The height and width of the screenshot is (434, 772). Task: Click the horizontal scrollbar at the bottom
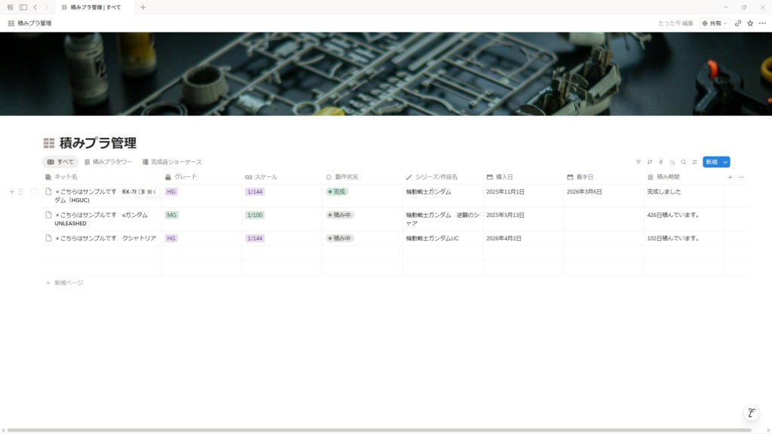pos(379,430)
